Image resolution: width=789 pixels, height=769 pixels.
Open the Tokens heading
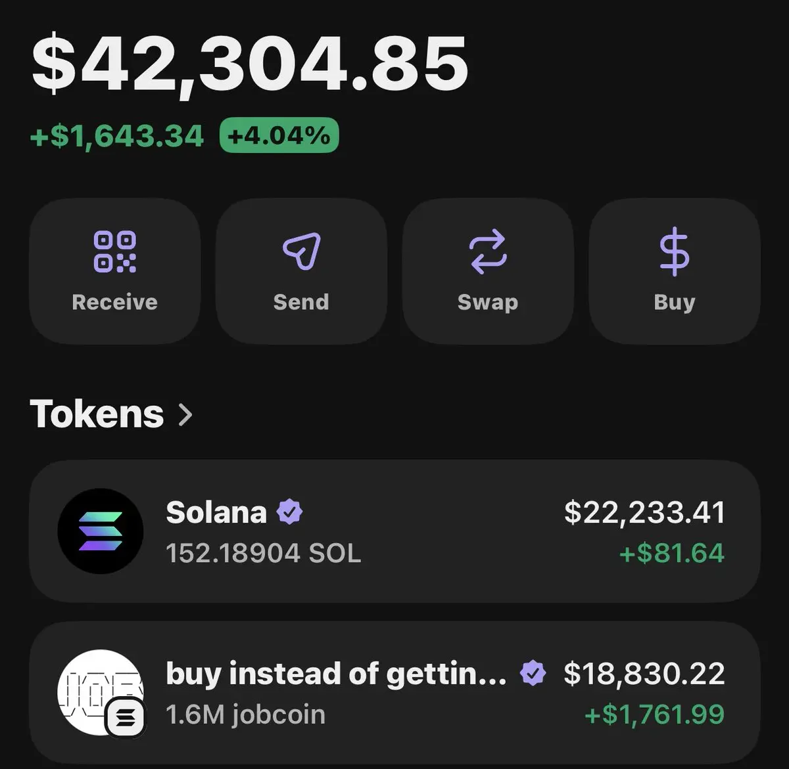tap(97, 414)
